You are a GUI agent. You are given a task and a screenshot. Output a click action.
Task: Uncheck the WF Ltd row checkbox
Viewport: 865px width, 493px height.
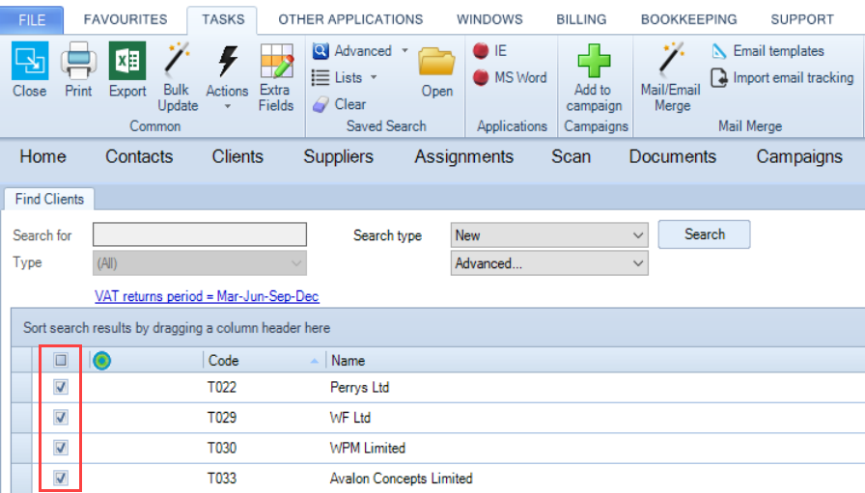61,418
